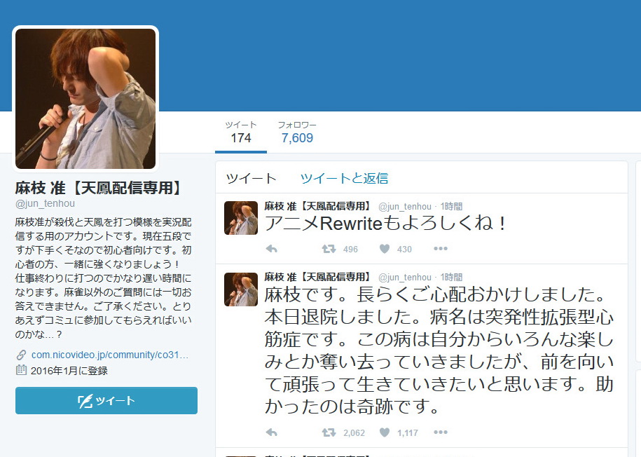Image resolution: width=641 pixels, height=457 pixels.
Task: Open the profile name heading 麻枝 准
Action: (99, 188)
